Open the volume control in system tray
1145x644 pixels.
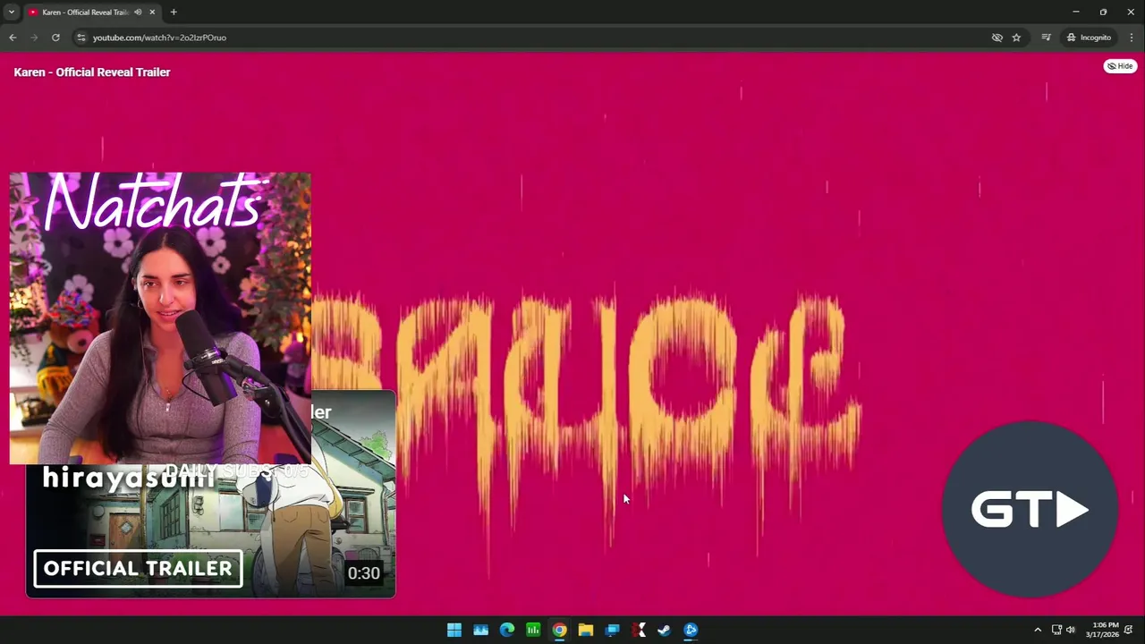click(1071, 630)
